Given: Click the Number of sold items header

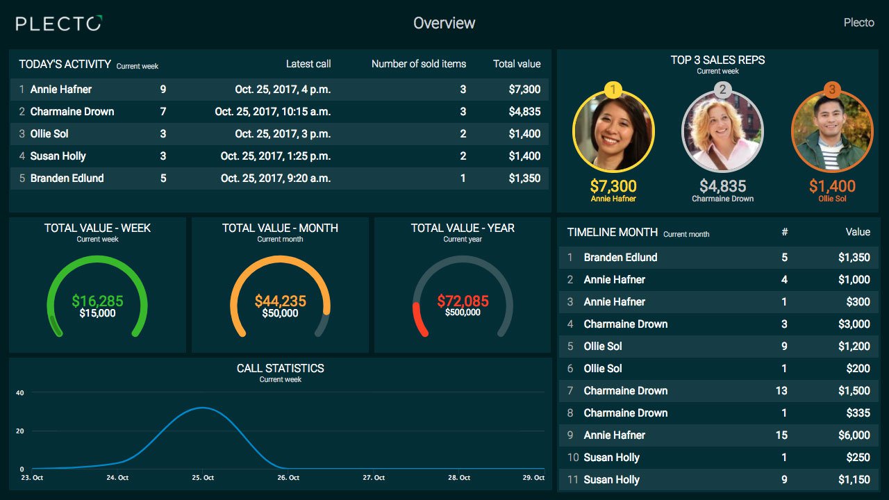Looking at the screenshot, I should 419,64.
